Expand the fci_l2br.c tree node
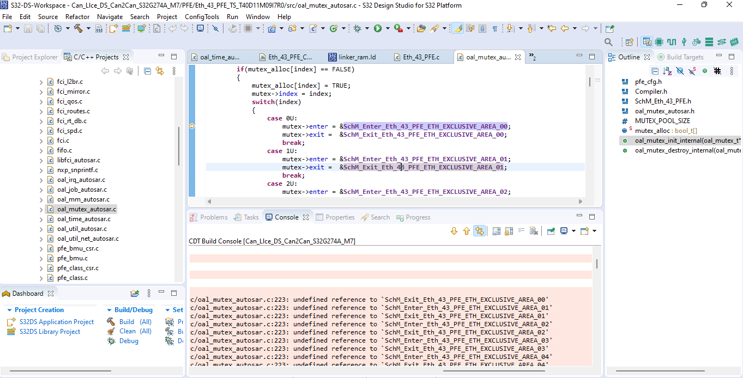This screenshot has height=378, width=743. pos(41,82)
